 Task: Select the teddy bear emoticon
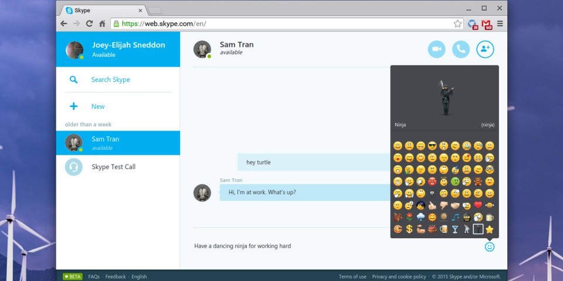click(478, 181)
